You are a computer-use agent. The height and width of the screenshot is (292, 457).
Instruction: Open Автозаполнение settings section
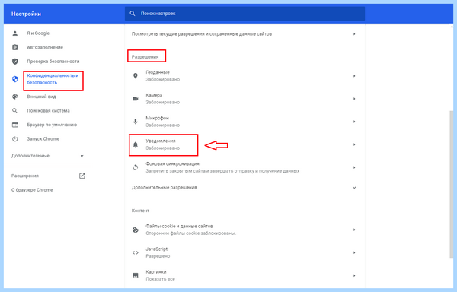pos(45,47)
